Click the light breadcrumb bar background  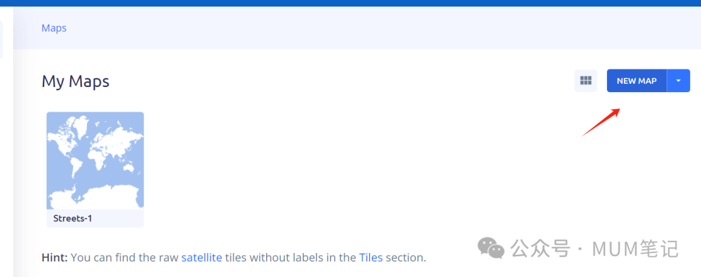357,28
